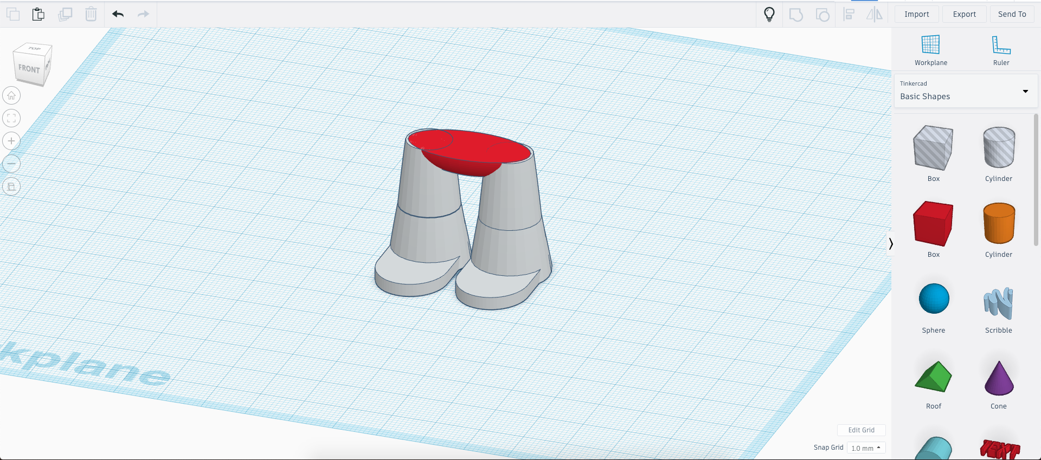
Task: Select the red solid Box shape
Action: (x=933, y=224)
